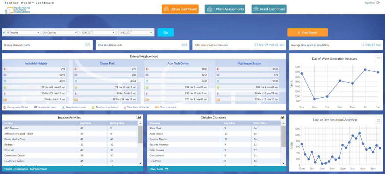Image resolution: width=385 pixels, height=174 pixels.
Task: Click Acer Tech Center bus time icon
Action: tap(147, 87)
